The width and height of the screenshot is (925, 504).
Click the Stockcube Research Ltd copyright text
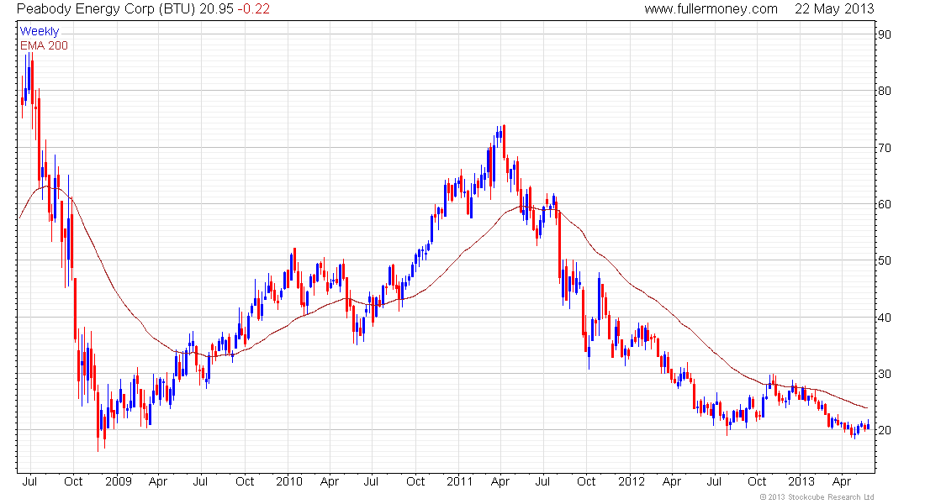click(x=817, y=497)
